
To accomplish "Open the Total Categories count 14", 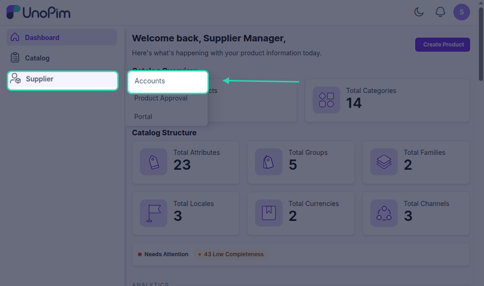I will pyautogui.click(x=354, y=103).
